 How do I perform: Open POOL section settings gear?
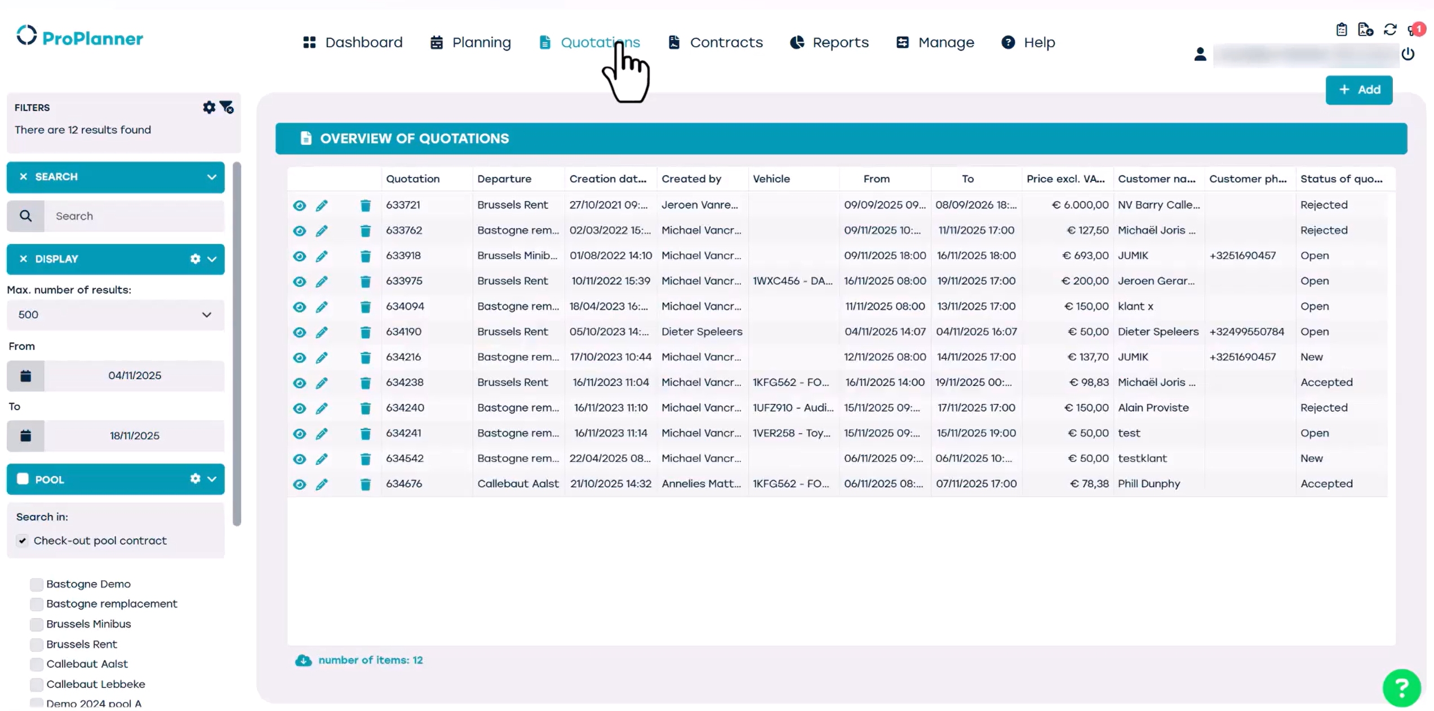click(195, 479)
